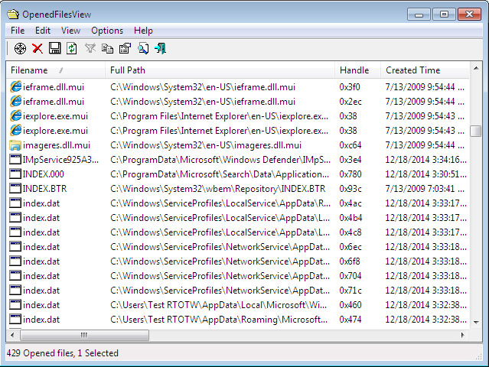The width and height of the screenshot is (489, 367).
Task: Click the vertical scrollbar down arrow
Action: [x=476, y=322]
